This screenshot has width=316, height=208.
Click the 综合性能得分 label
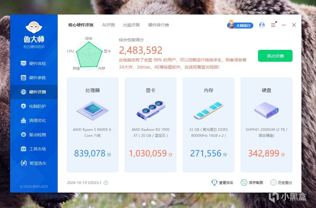click(x=131, y=40)
